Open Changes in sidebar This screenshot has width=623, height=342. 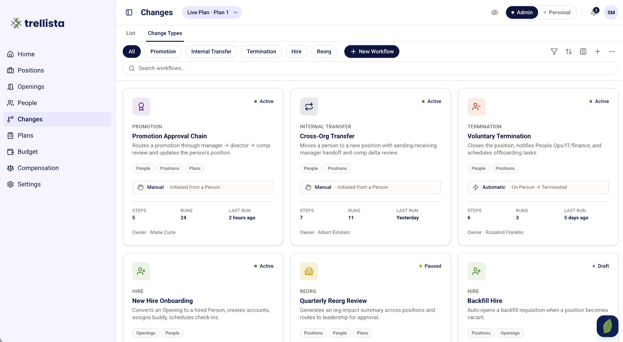pyautogui.click(x=57, y=119)
